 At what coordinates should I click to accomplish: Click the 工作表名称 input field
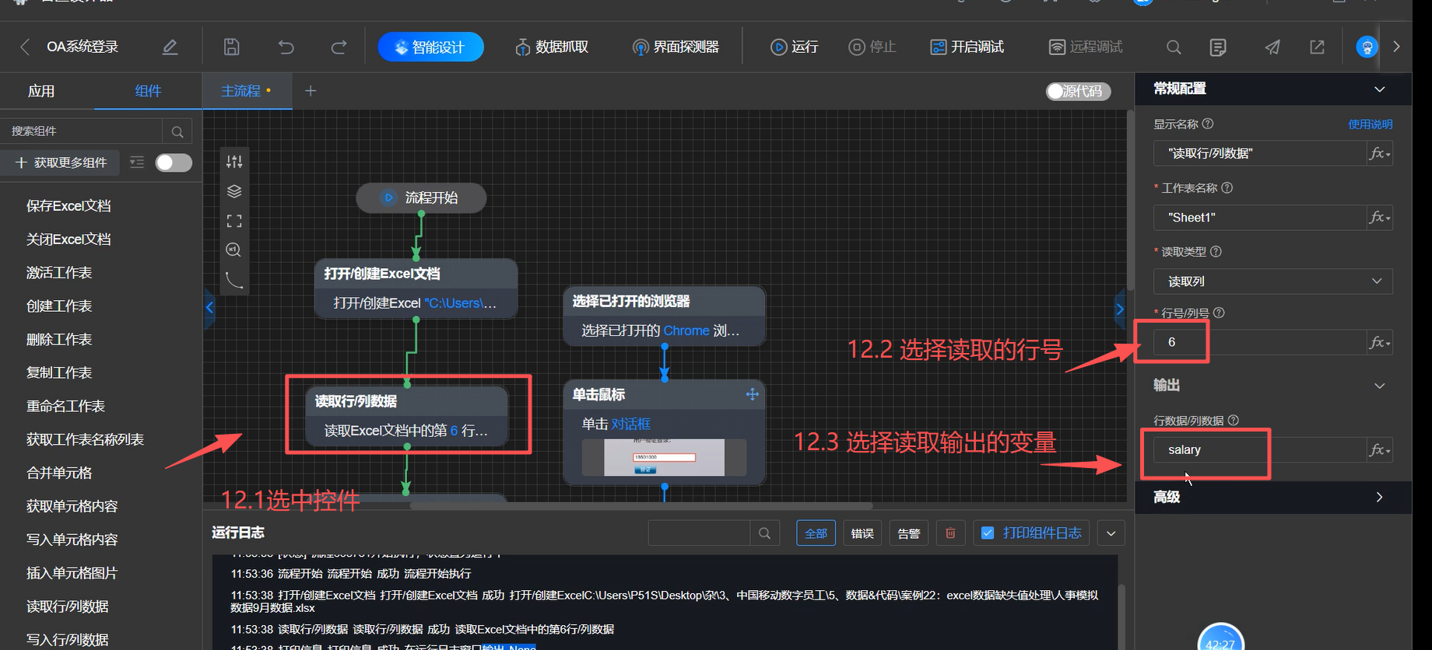[x=1260, y=218]
